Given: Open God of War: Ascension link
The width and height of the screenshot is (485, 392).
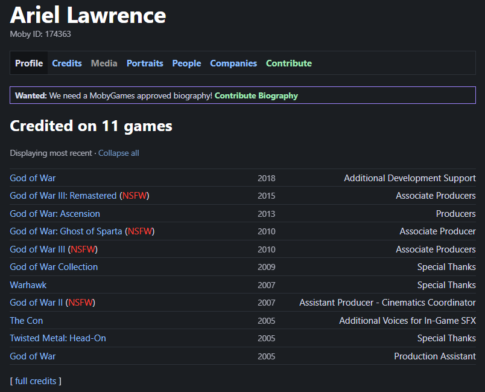Looking at the screenshot, I should pyautogui.click(x=55, y=214).
